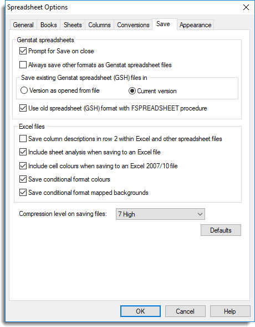Click the Defaults button
Image resolution: width=255 pixels, height=327 pixels.
221,230
